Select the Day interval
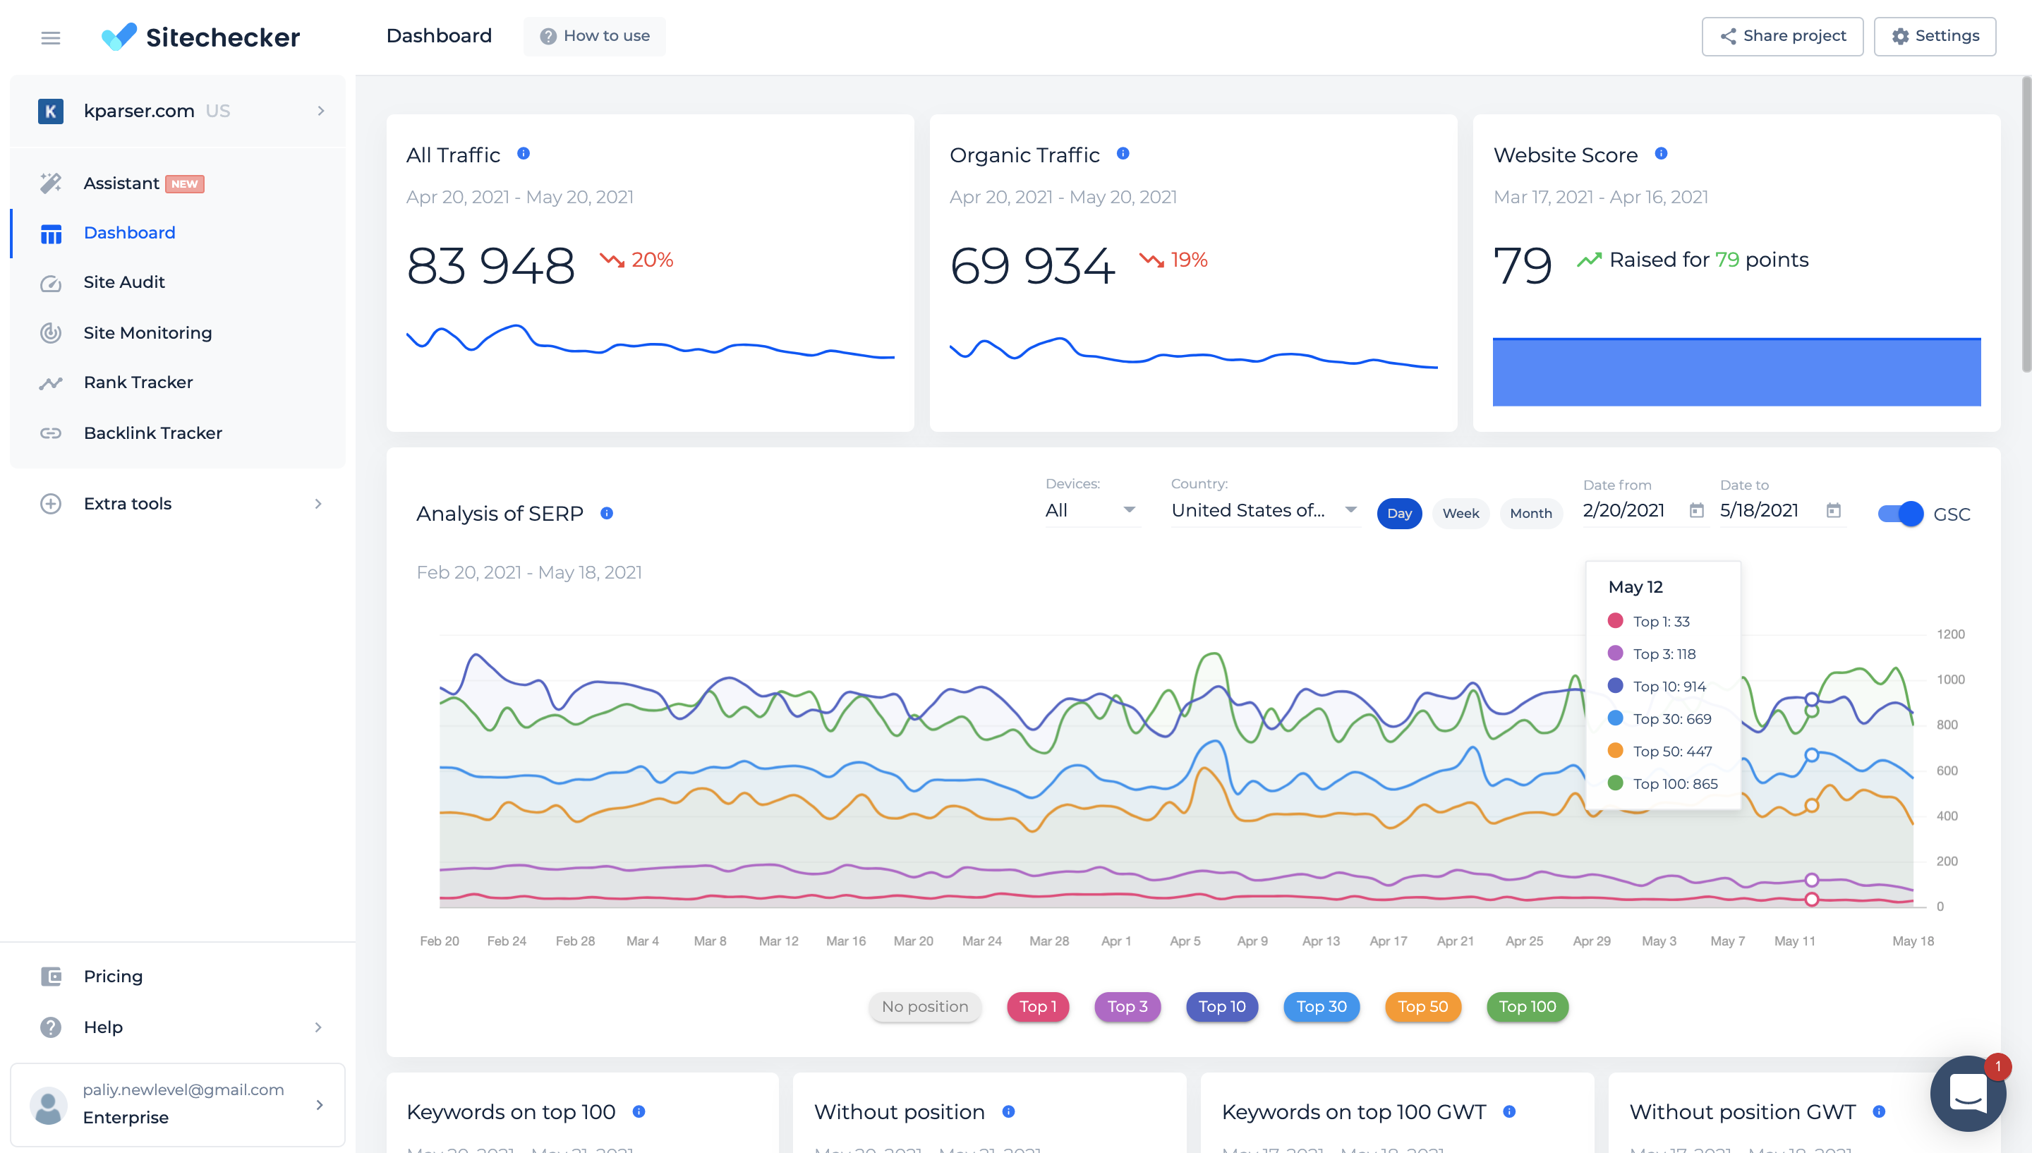 (1400, 513)
